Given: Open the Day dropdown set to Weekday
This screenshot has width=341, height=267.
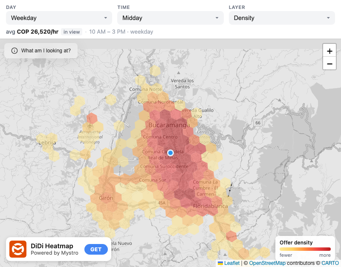Looking at the screenshot, I should click(x=59, y=18).
